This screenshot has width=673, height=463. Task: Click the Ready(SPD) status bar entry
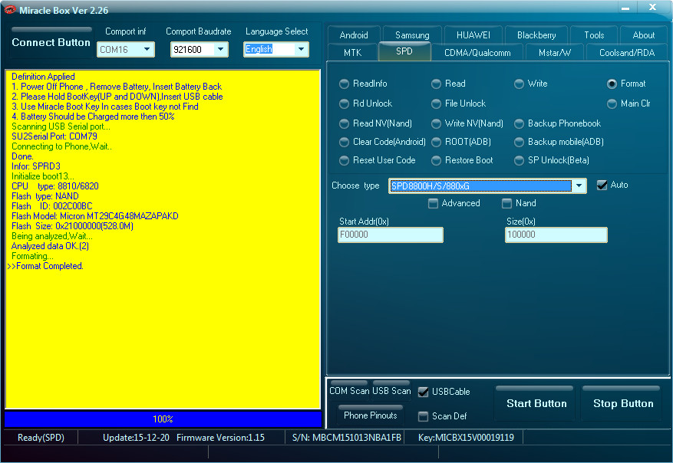point(41,438)
